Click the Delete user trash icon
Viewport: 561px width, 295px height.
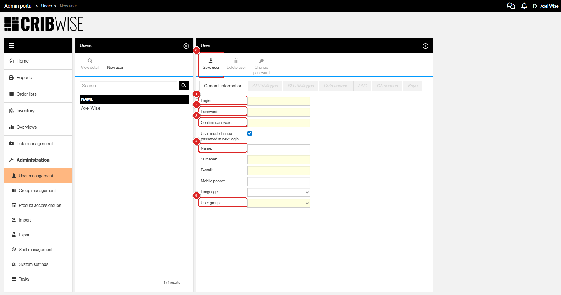click(x=236, y=61)
